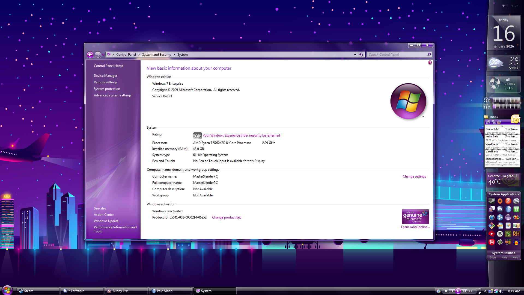Switch to Steam taskbar button
Viewport: 524px width, 295px height.
pyautogui.click(x=38, y=291)
